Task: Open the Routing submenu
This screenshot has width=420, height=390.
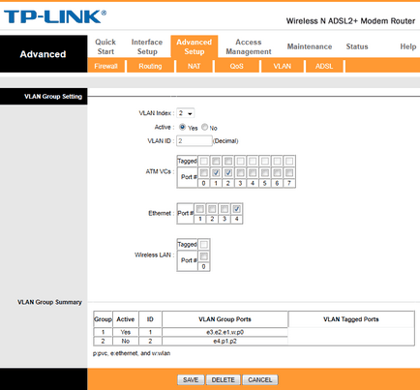Action: pyautogui.click(x=150, y=66)
